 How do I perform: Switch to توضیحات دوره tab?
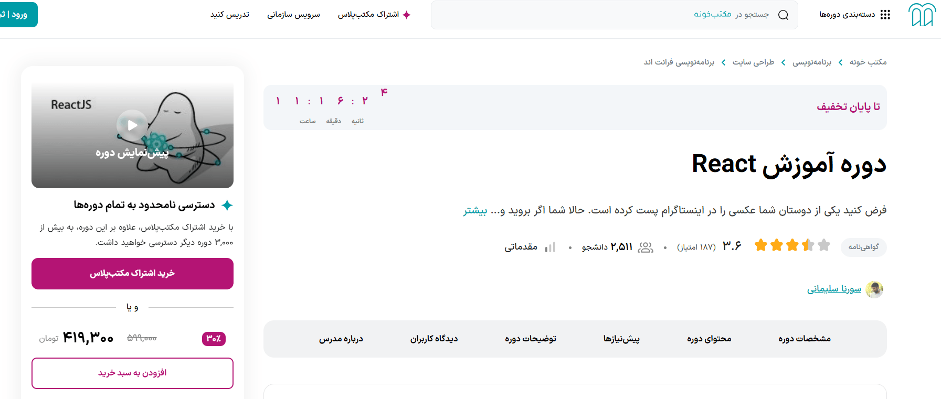(x=531, y=339)
